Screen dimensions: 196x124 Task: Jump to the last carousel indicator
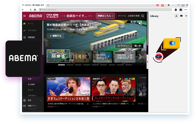click(129, 65)
